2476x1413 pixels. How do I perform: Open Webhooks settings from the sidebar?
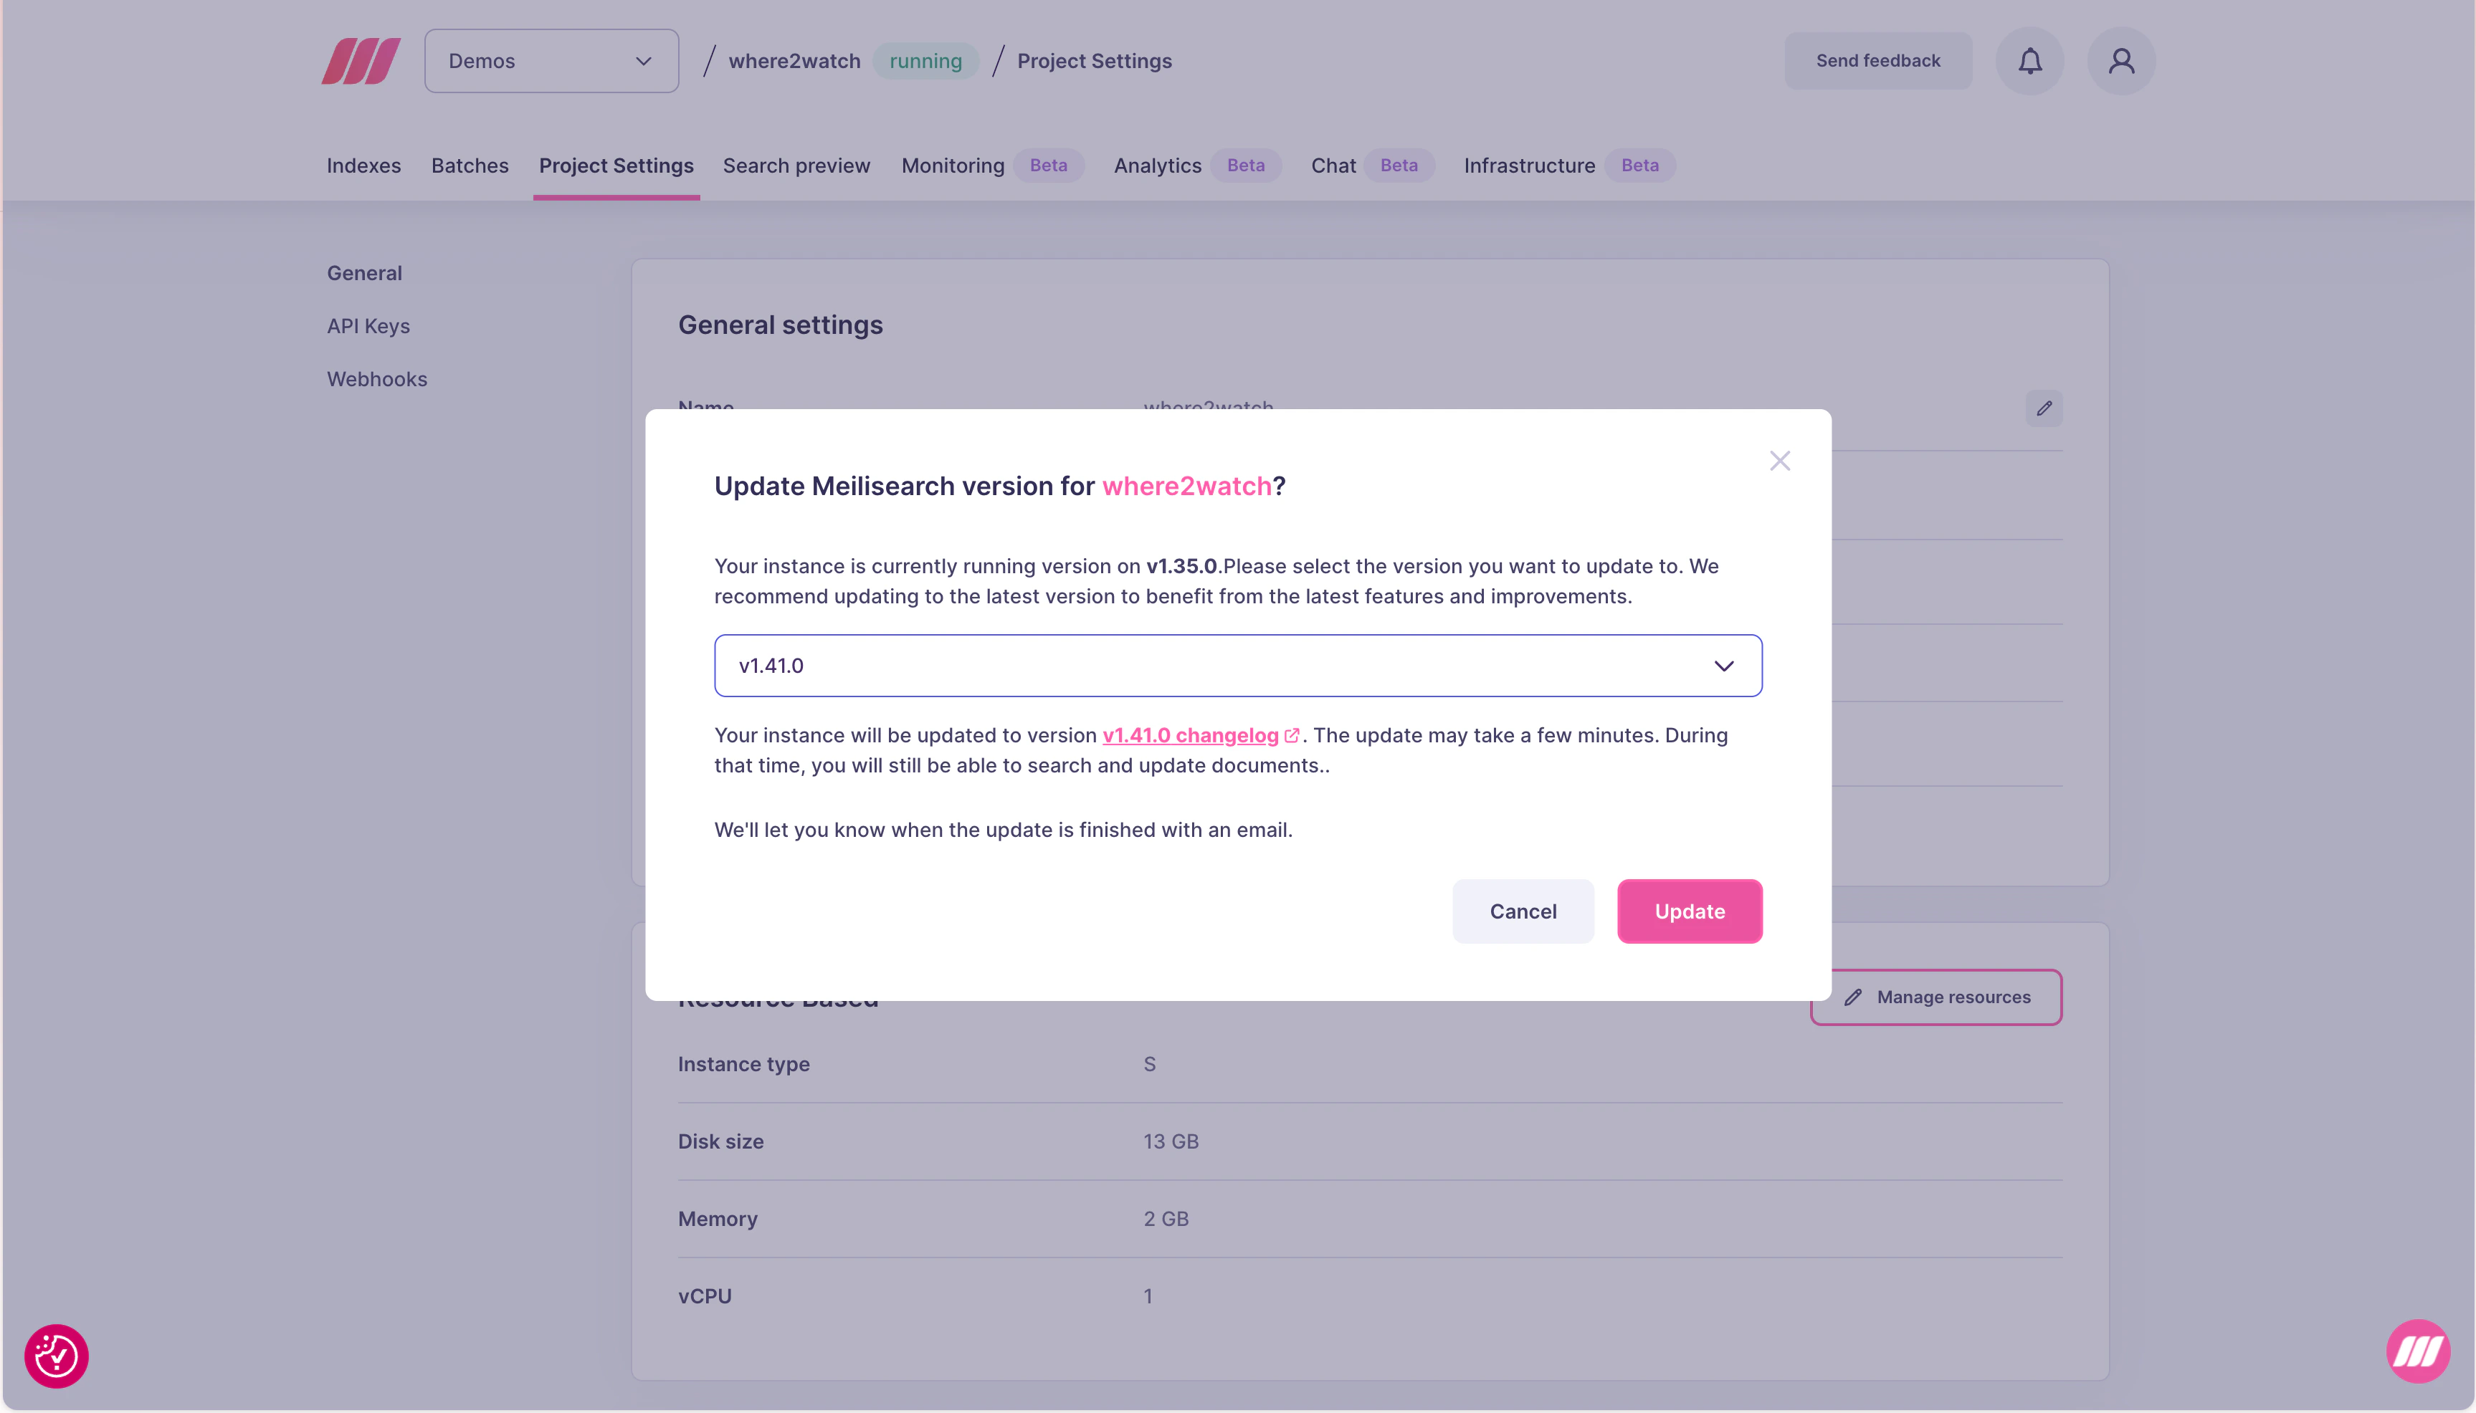coord(378,378)
